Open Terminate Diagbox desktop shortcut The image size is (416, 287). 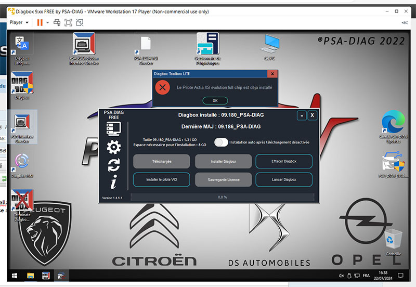click(22, 205)
